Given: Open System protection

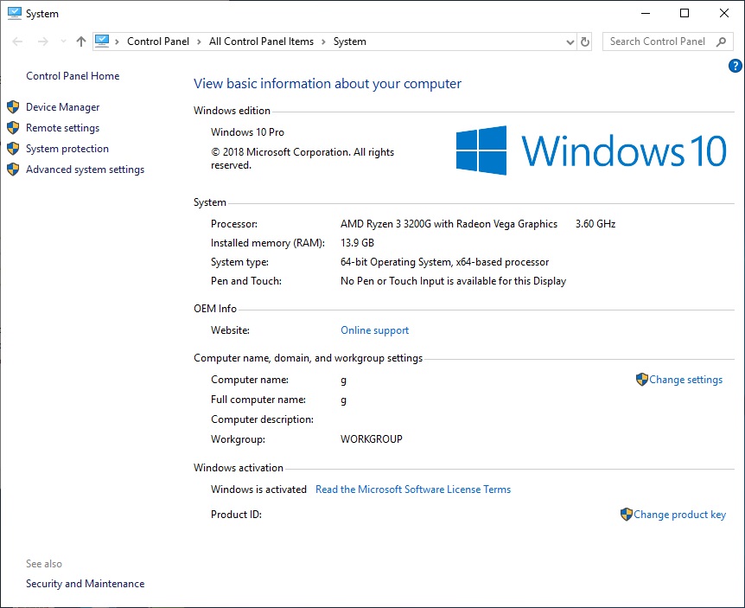Looking at the screenshot, I should tap(67, 149).
